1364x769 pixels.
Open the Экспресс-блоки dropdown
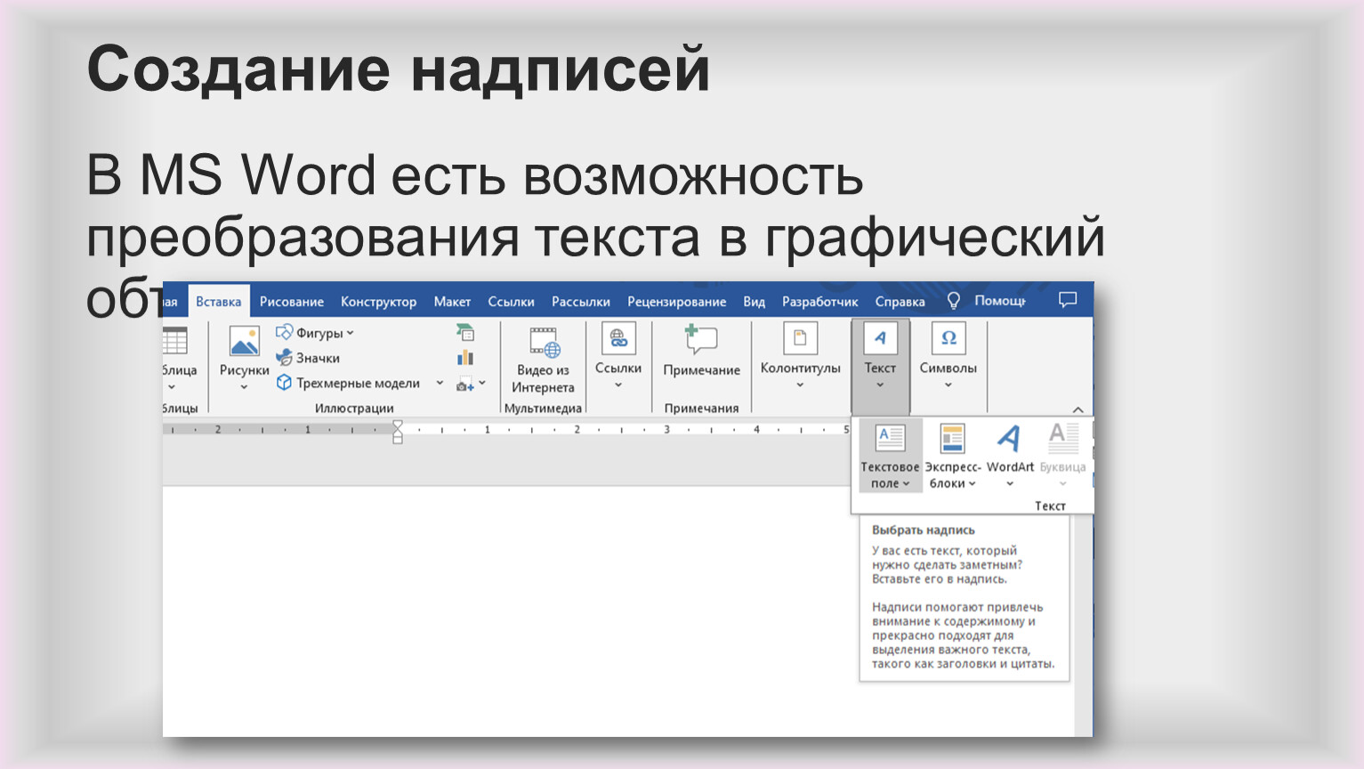[953, 457]
